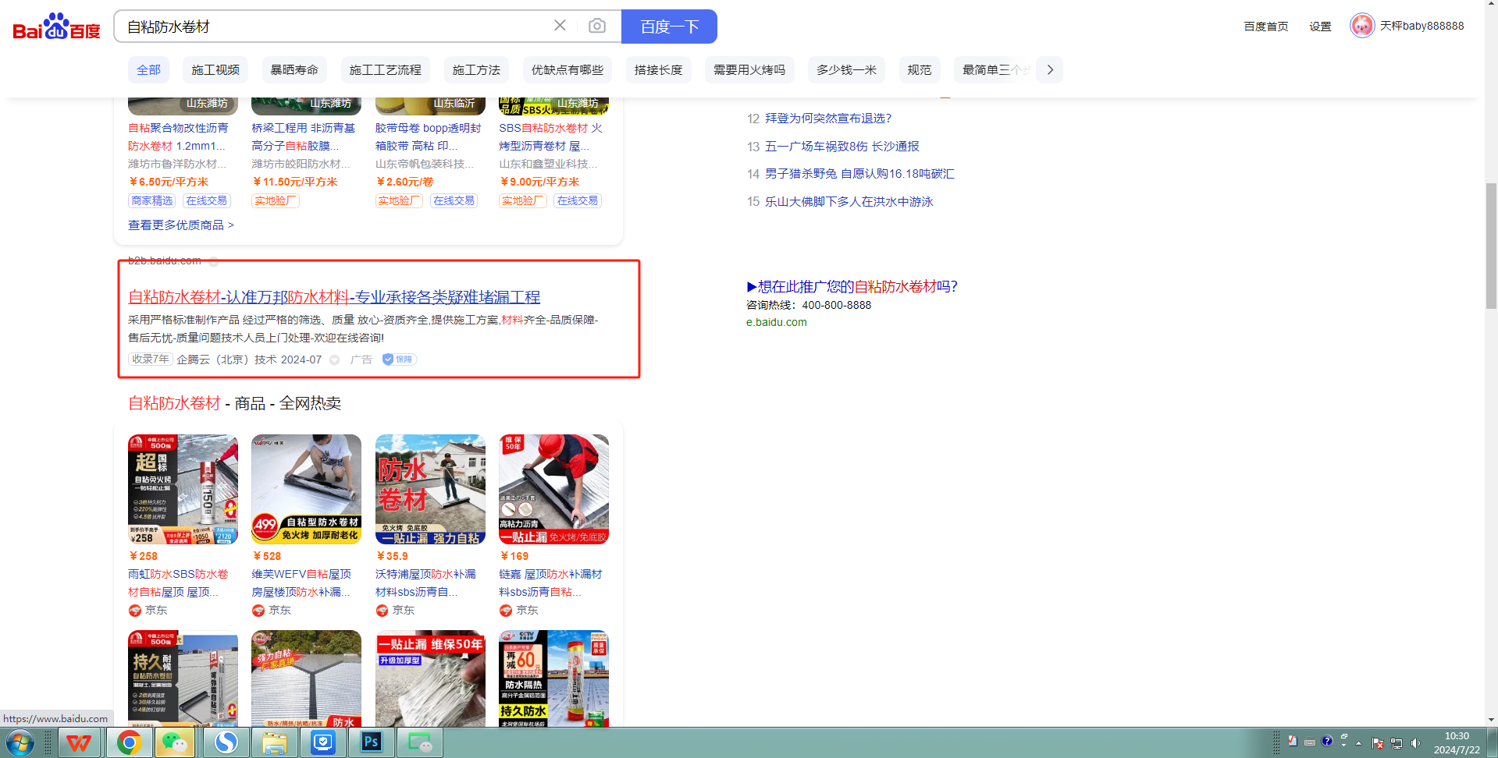The image size is (1498, 758).
Task: Expand more search filter tabs with the arrow
Action: pyautogui.click(x=1050, y=69)
